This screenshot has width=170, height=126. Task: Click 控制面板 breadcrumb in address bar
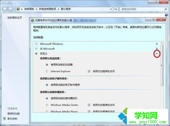point(29,9)
